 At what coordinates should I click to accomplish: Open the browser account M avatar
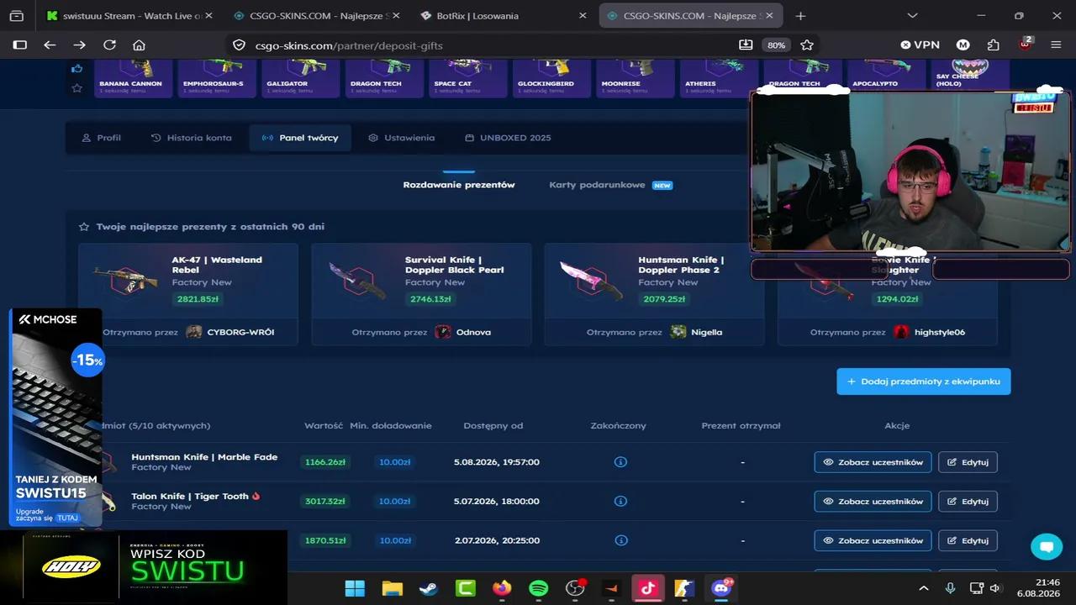pos(963,45)
